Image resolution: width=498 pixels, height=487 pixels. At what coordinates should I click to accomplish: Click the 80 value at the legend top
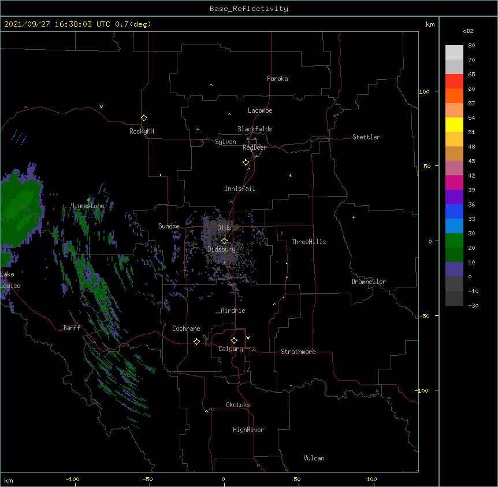click(471, 46)
